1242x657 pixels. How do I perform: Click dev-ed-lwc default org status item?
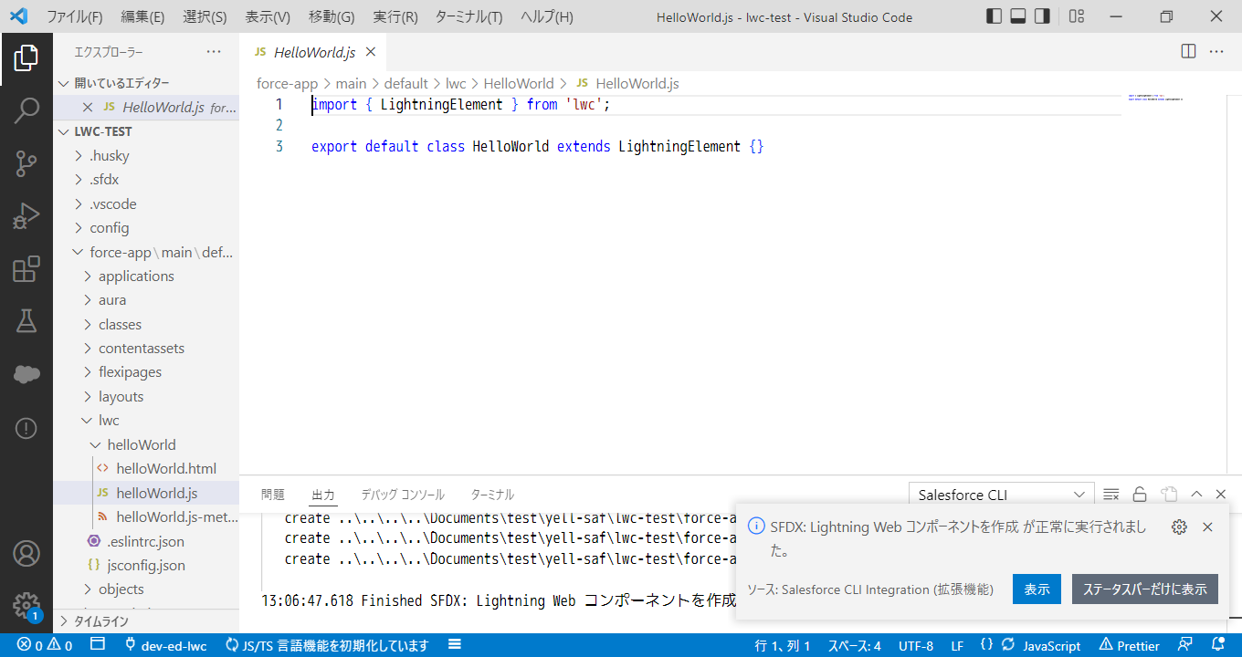(165, 645)
